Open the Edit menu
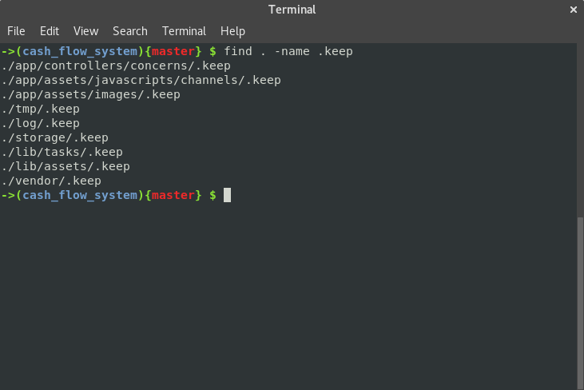This screenshot has width=584, height=390. [x=50, y=31]
